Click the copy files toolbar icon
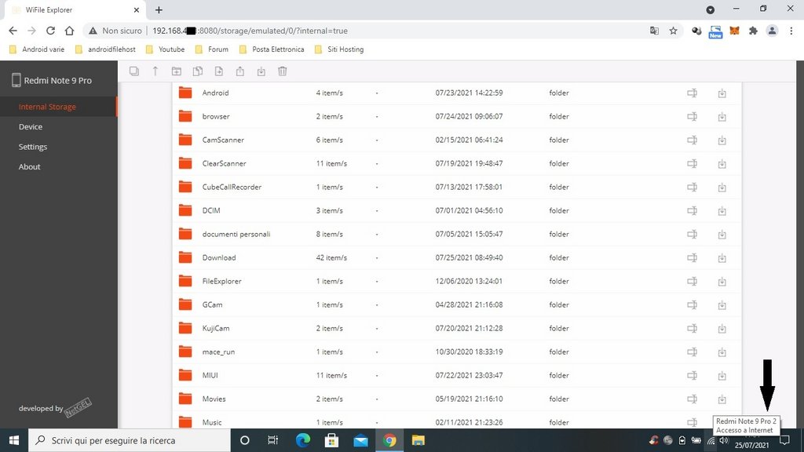 click(197, 71)
